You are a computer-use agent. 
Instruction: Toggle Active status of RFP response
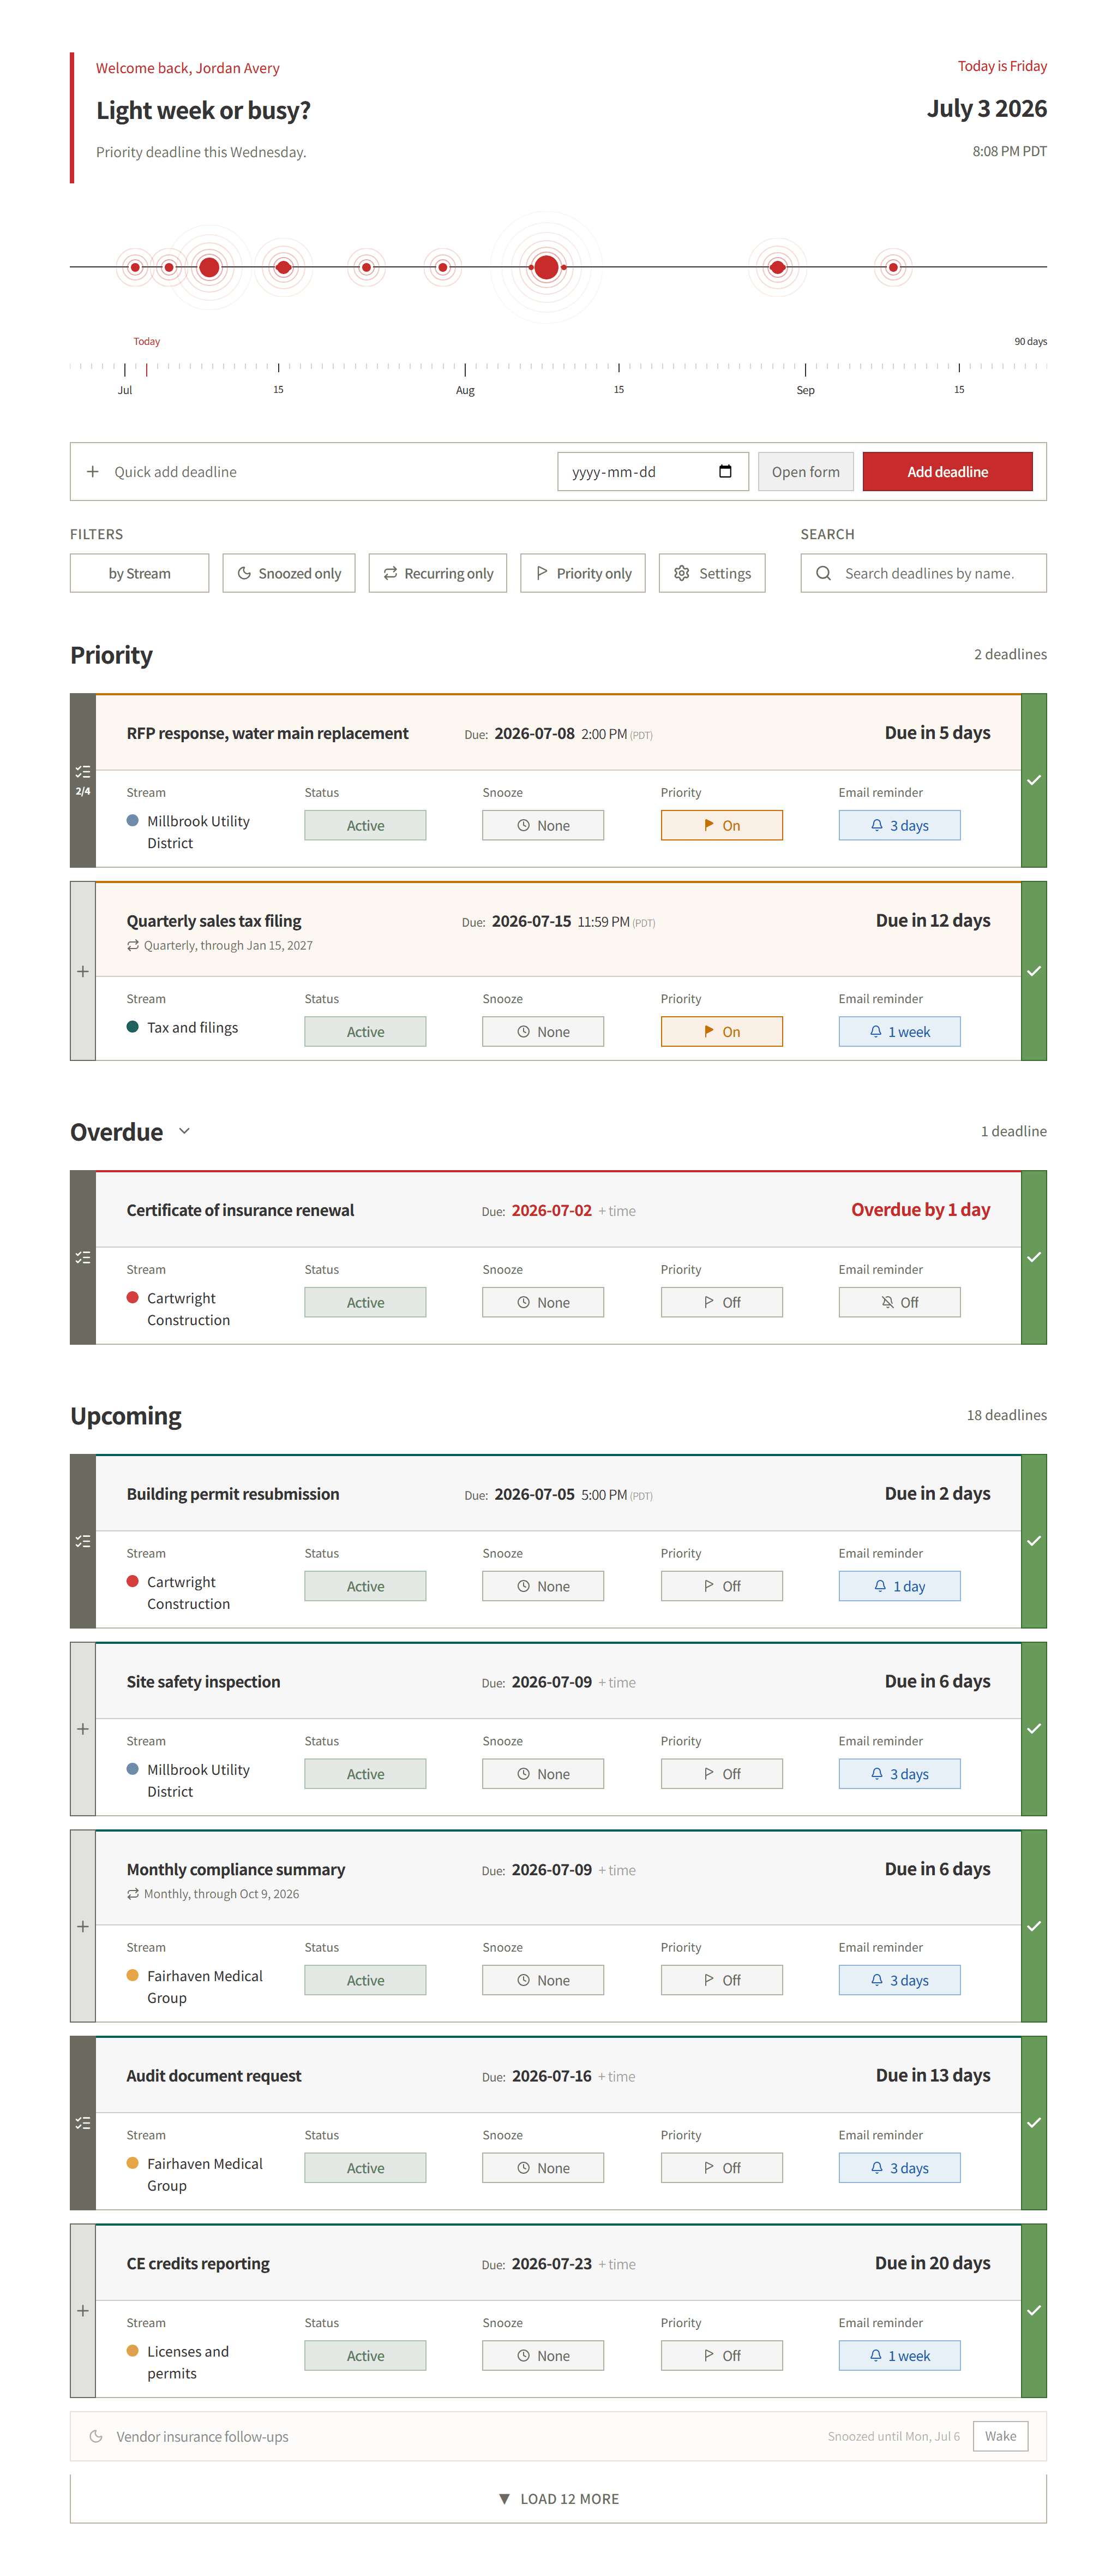coord(365,825)
